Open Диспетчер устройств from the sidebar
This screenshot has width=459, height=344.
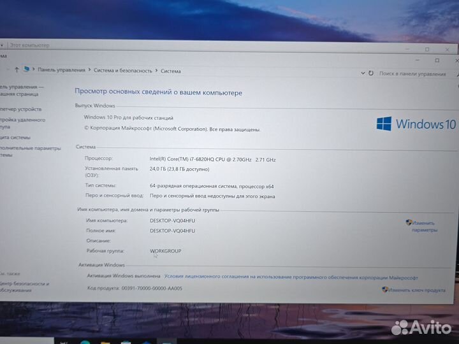[20, 109]
